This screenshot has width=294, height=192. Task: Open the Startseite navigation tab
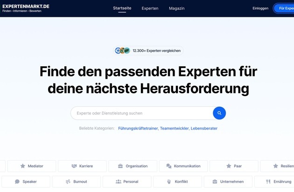click(122, 8)
